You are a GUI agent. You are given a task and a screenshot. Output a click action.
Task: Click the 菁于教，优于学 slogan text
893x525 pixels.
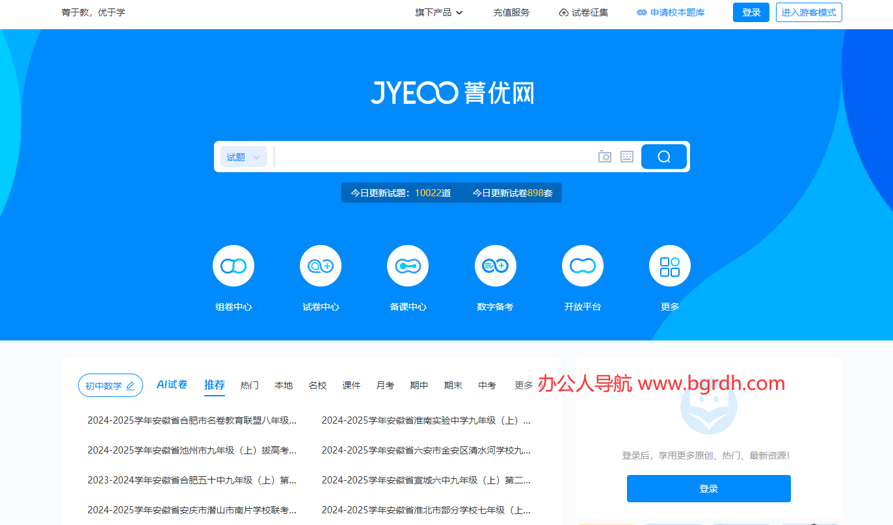pos(94,12)
